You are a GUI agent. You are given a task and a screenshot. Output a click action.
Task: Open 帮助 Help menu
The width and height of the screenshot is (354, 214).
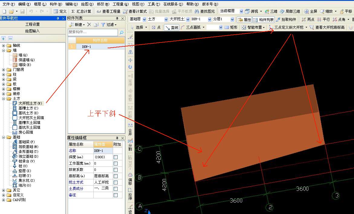point(193,4)
